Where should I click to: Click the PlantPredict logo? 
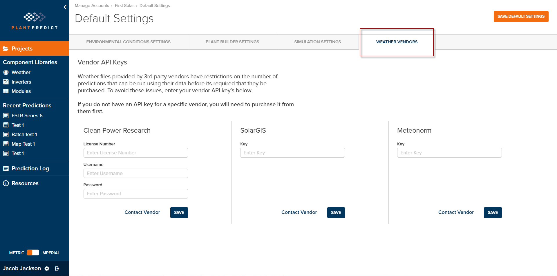point(35,21)
